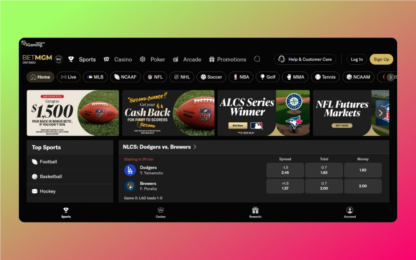416x260 pixels.
Task: Open the RG responsible gaming badge
Action: (x=59, y=59)
